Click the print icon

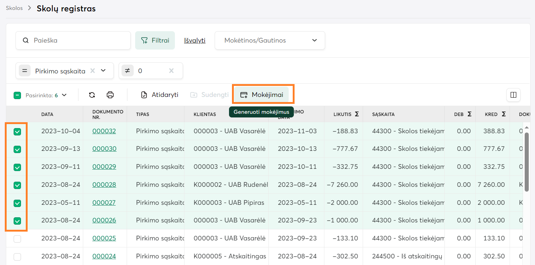click(110, 95)
